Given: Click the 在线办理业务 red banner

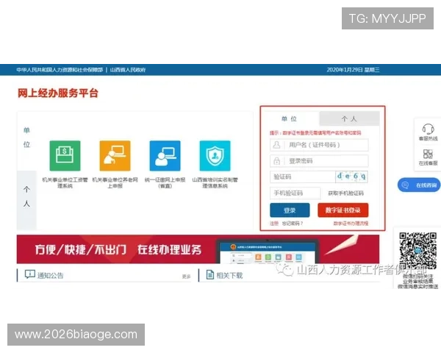Looking at the screenshot, I should (198, 249).
